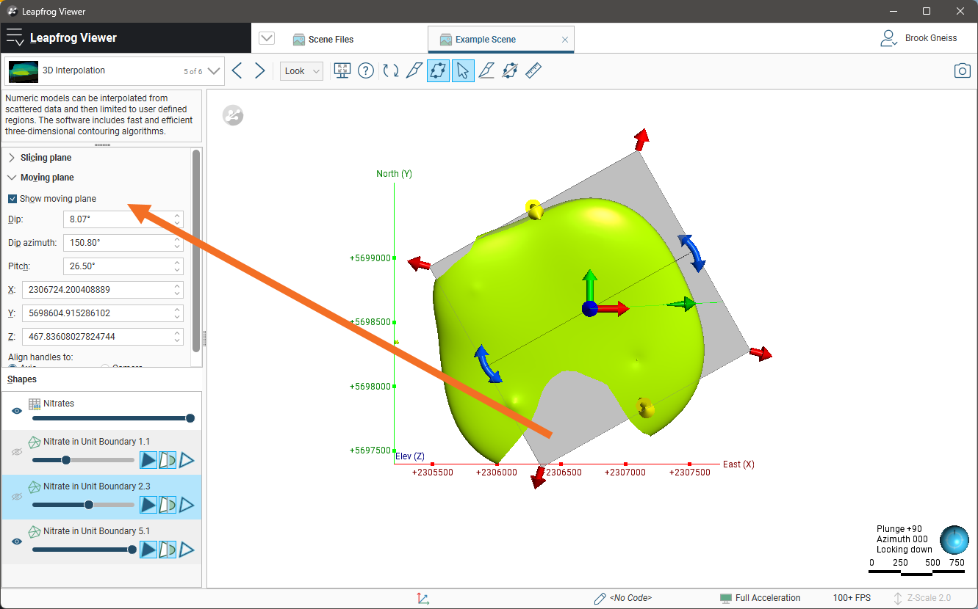Go to the previous scene arrow
The height and width of the screenshot is (609, 978).
point(237,70)
